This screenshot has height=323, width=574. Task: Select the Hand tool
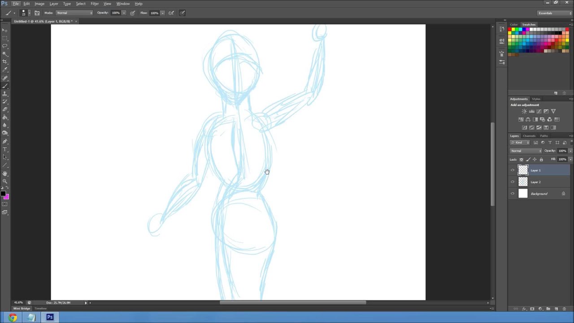coord(5,174)
